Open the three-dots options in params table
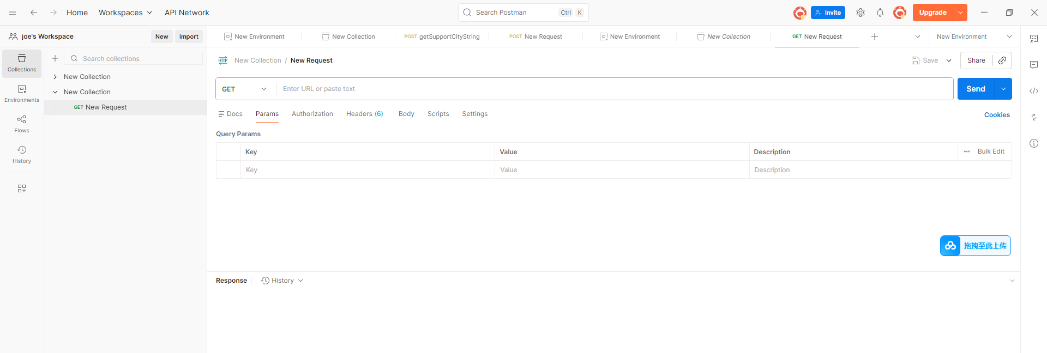Image resolution: width=1047 pixels, height=353 pixels. (967, 151)
